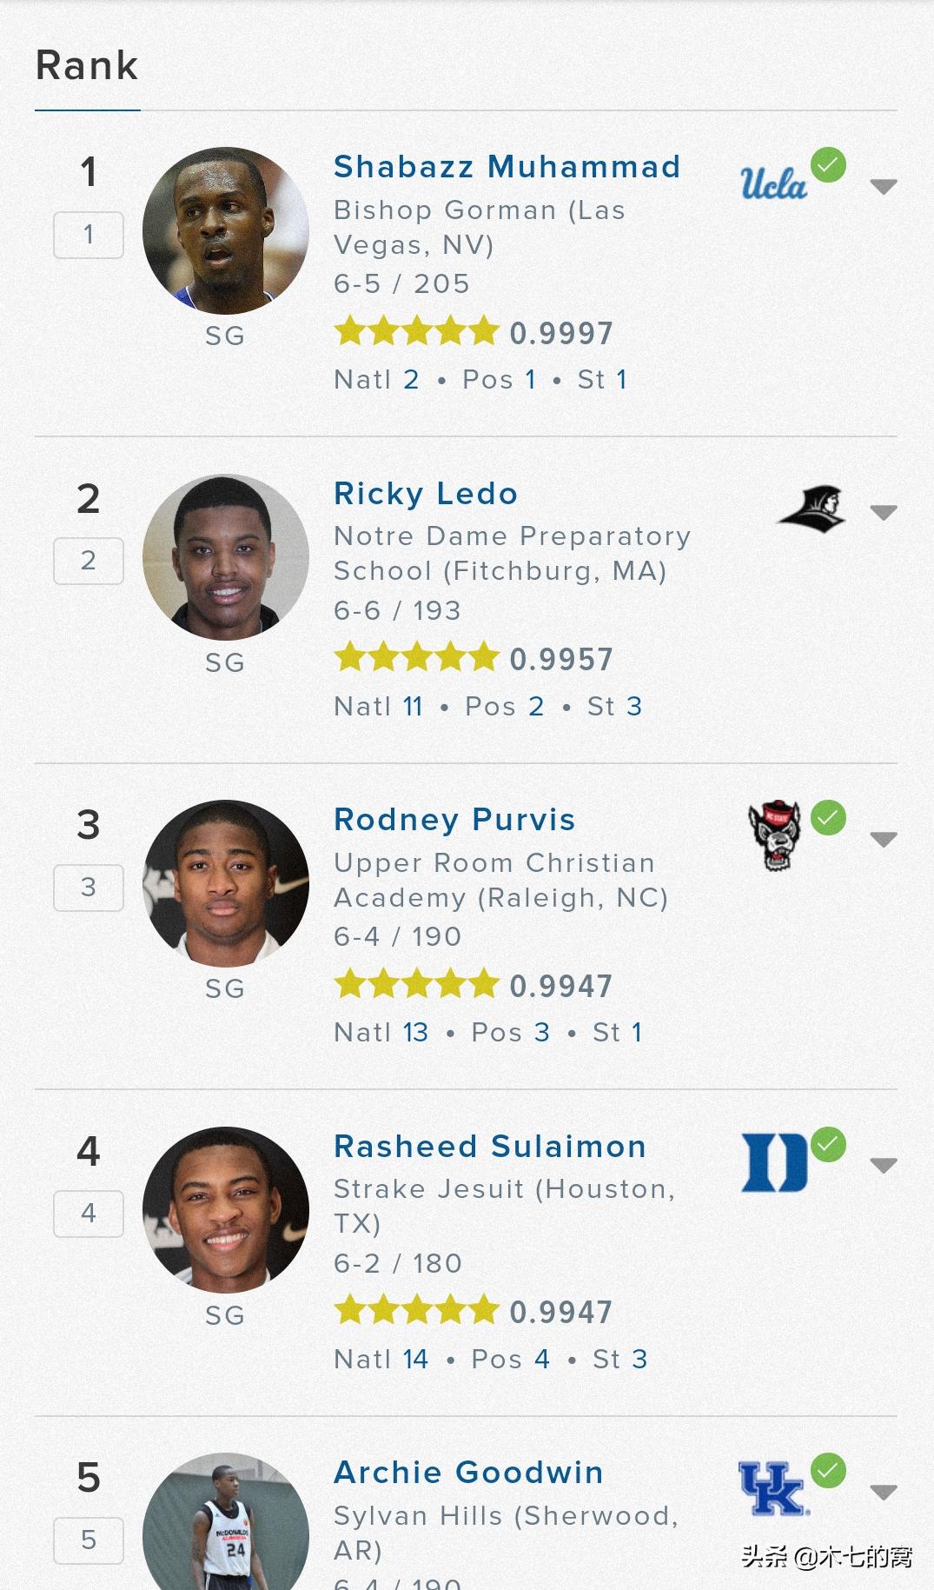Click the NC State wolf logo

(774, 835)
